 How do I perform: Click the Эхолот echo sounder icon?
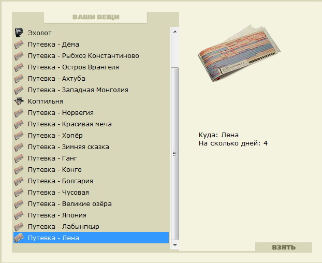pos(19,33)
